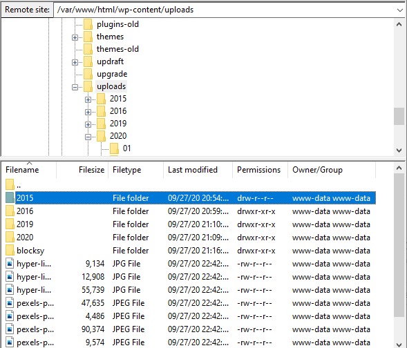Viewport: 407px width, 348px height.
Task: Sort by Filetype column header
Action: pyautogui.click(x=135, y=170)
